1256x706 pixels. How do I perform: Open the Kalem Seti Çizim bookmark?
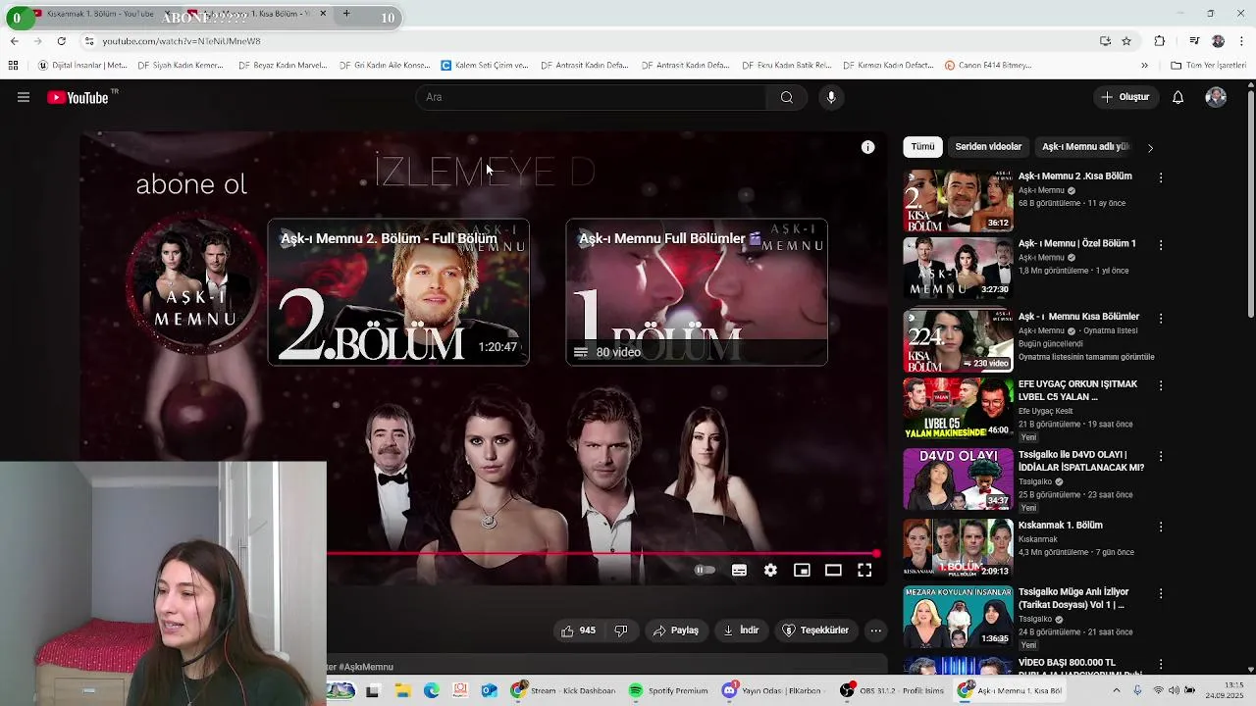(485, 66)
